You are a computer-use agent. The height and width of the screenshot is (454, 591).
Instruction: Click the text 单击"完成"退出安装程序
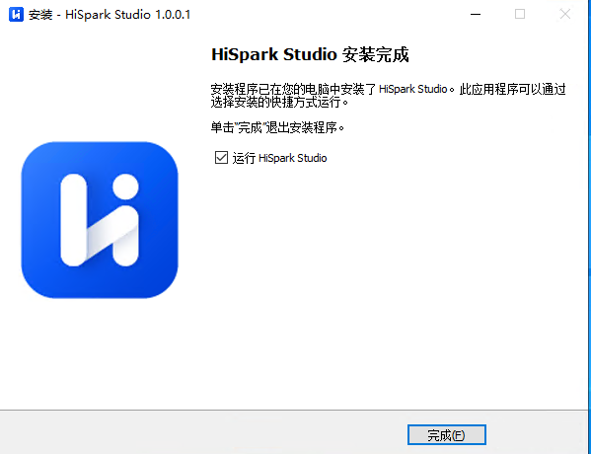pos(277,128)
